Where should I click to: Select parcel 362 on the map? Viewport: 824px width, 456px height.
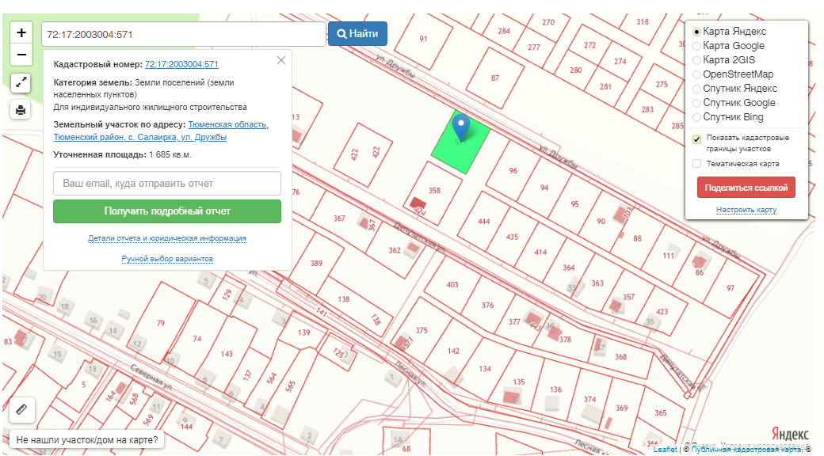pyautogui.click(x=395, y=250)
